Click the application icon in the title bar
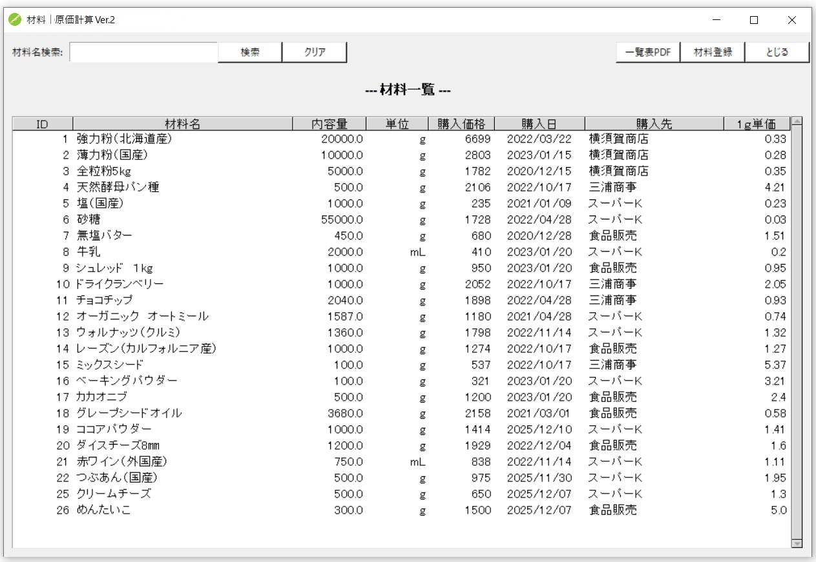Viewport: 816px width, 562px height. click(x=14, y=19)
